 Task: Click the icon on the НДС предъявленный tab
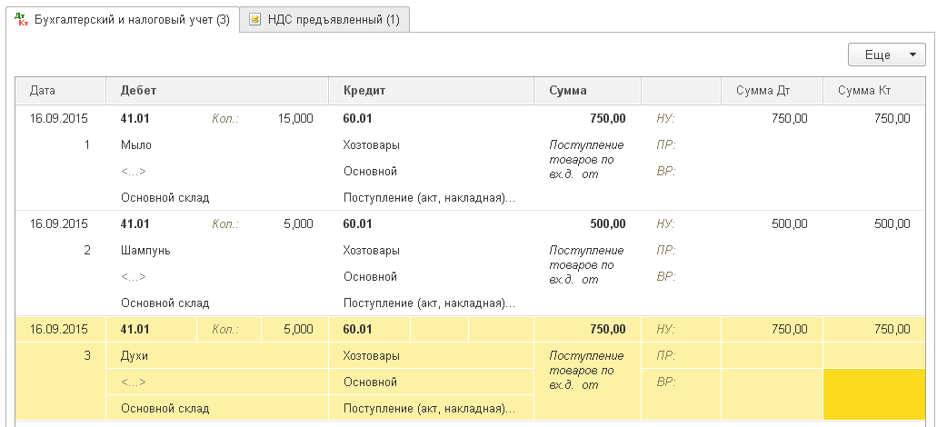tap(255, 20)
